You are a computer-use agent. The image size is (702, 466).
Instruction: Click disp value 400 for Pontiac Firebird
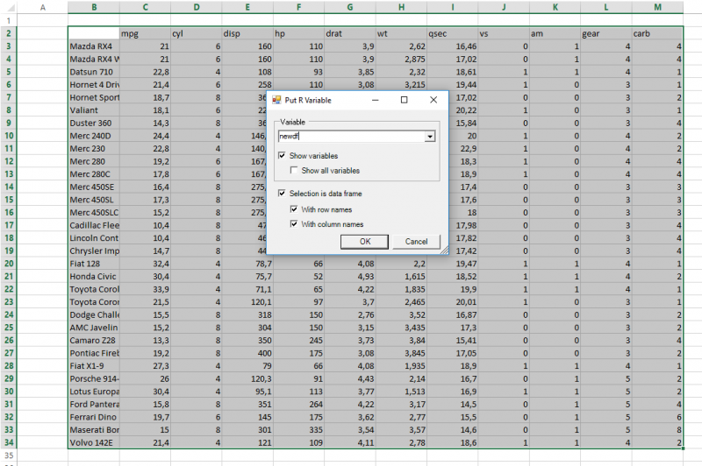pyautogui.click(x=247, y=353)
